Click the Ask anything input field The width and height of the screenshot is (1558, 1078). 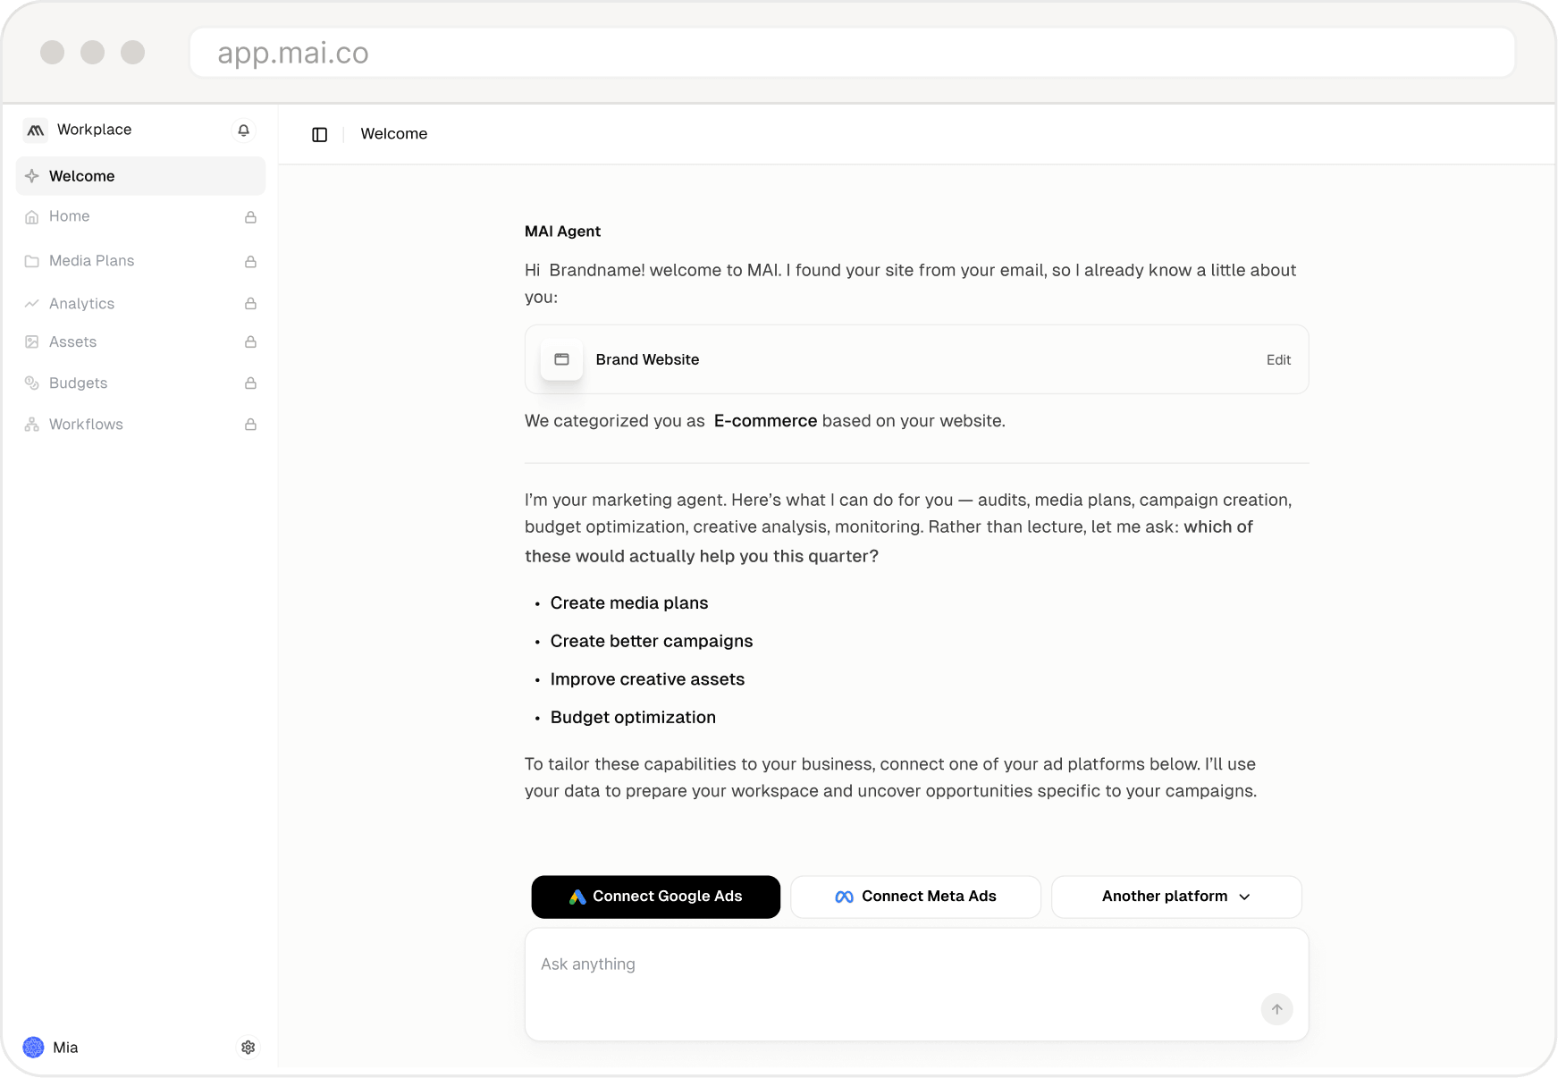pyautogui.click(x=916, y=984)
